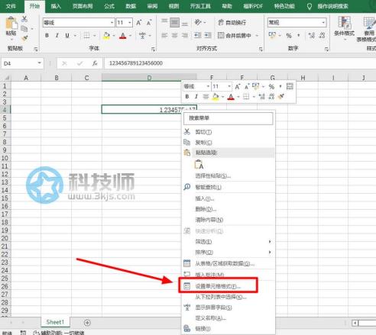The height and width of the screenshot is (335, 376).
Task: Click the Copy icon in the ribbon clipboard group
Action: 24,28
